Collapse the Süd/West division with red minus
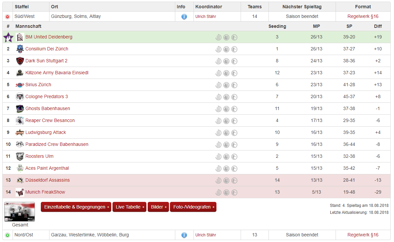 pyautogui.click(x=8, y=17)
